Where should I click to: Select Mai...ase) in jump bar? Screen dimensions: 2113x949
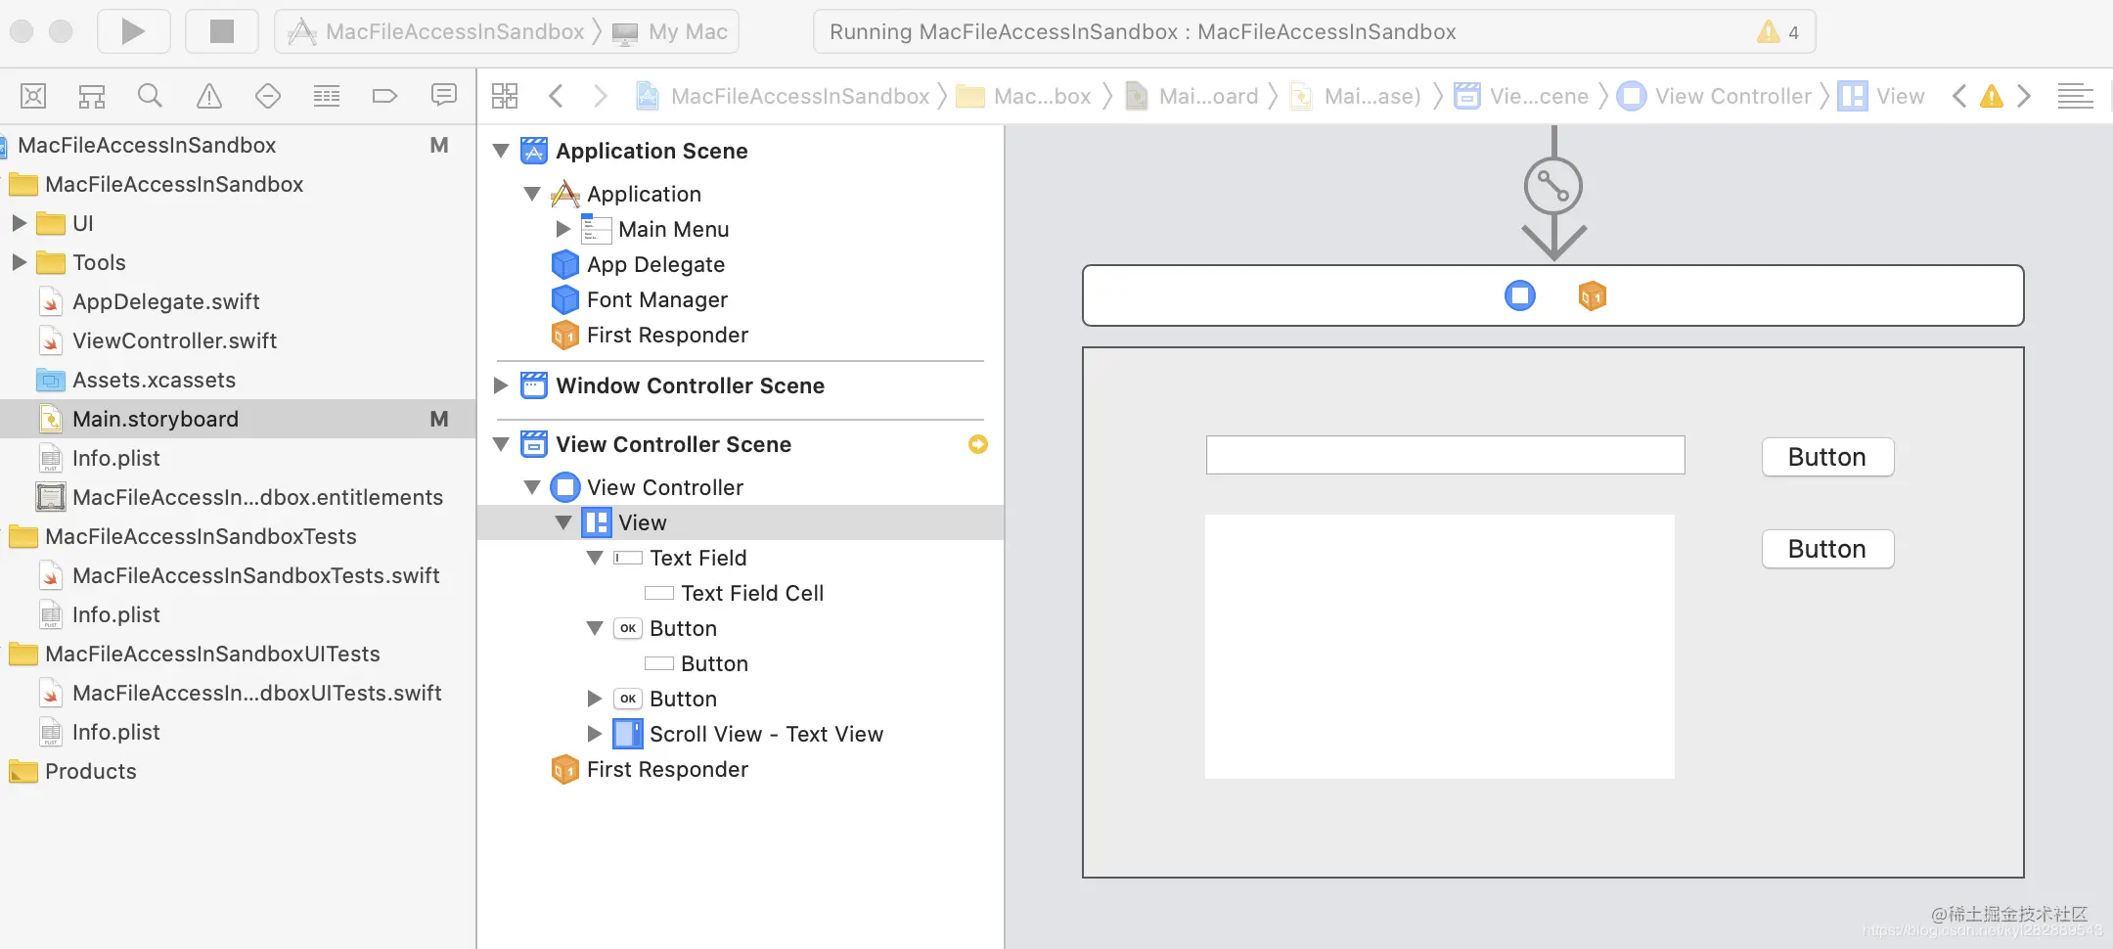[x=1356, y=96]
